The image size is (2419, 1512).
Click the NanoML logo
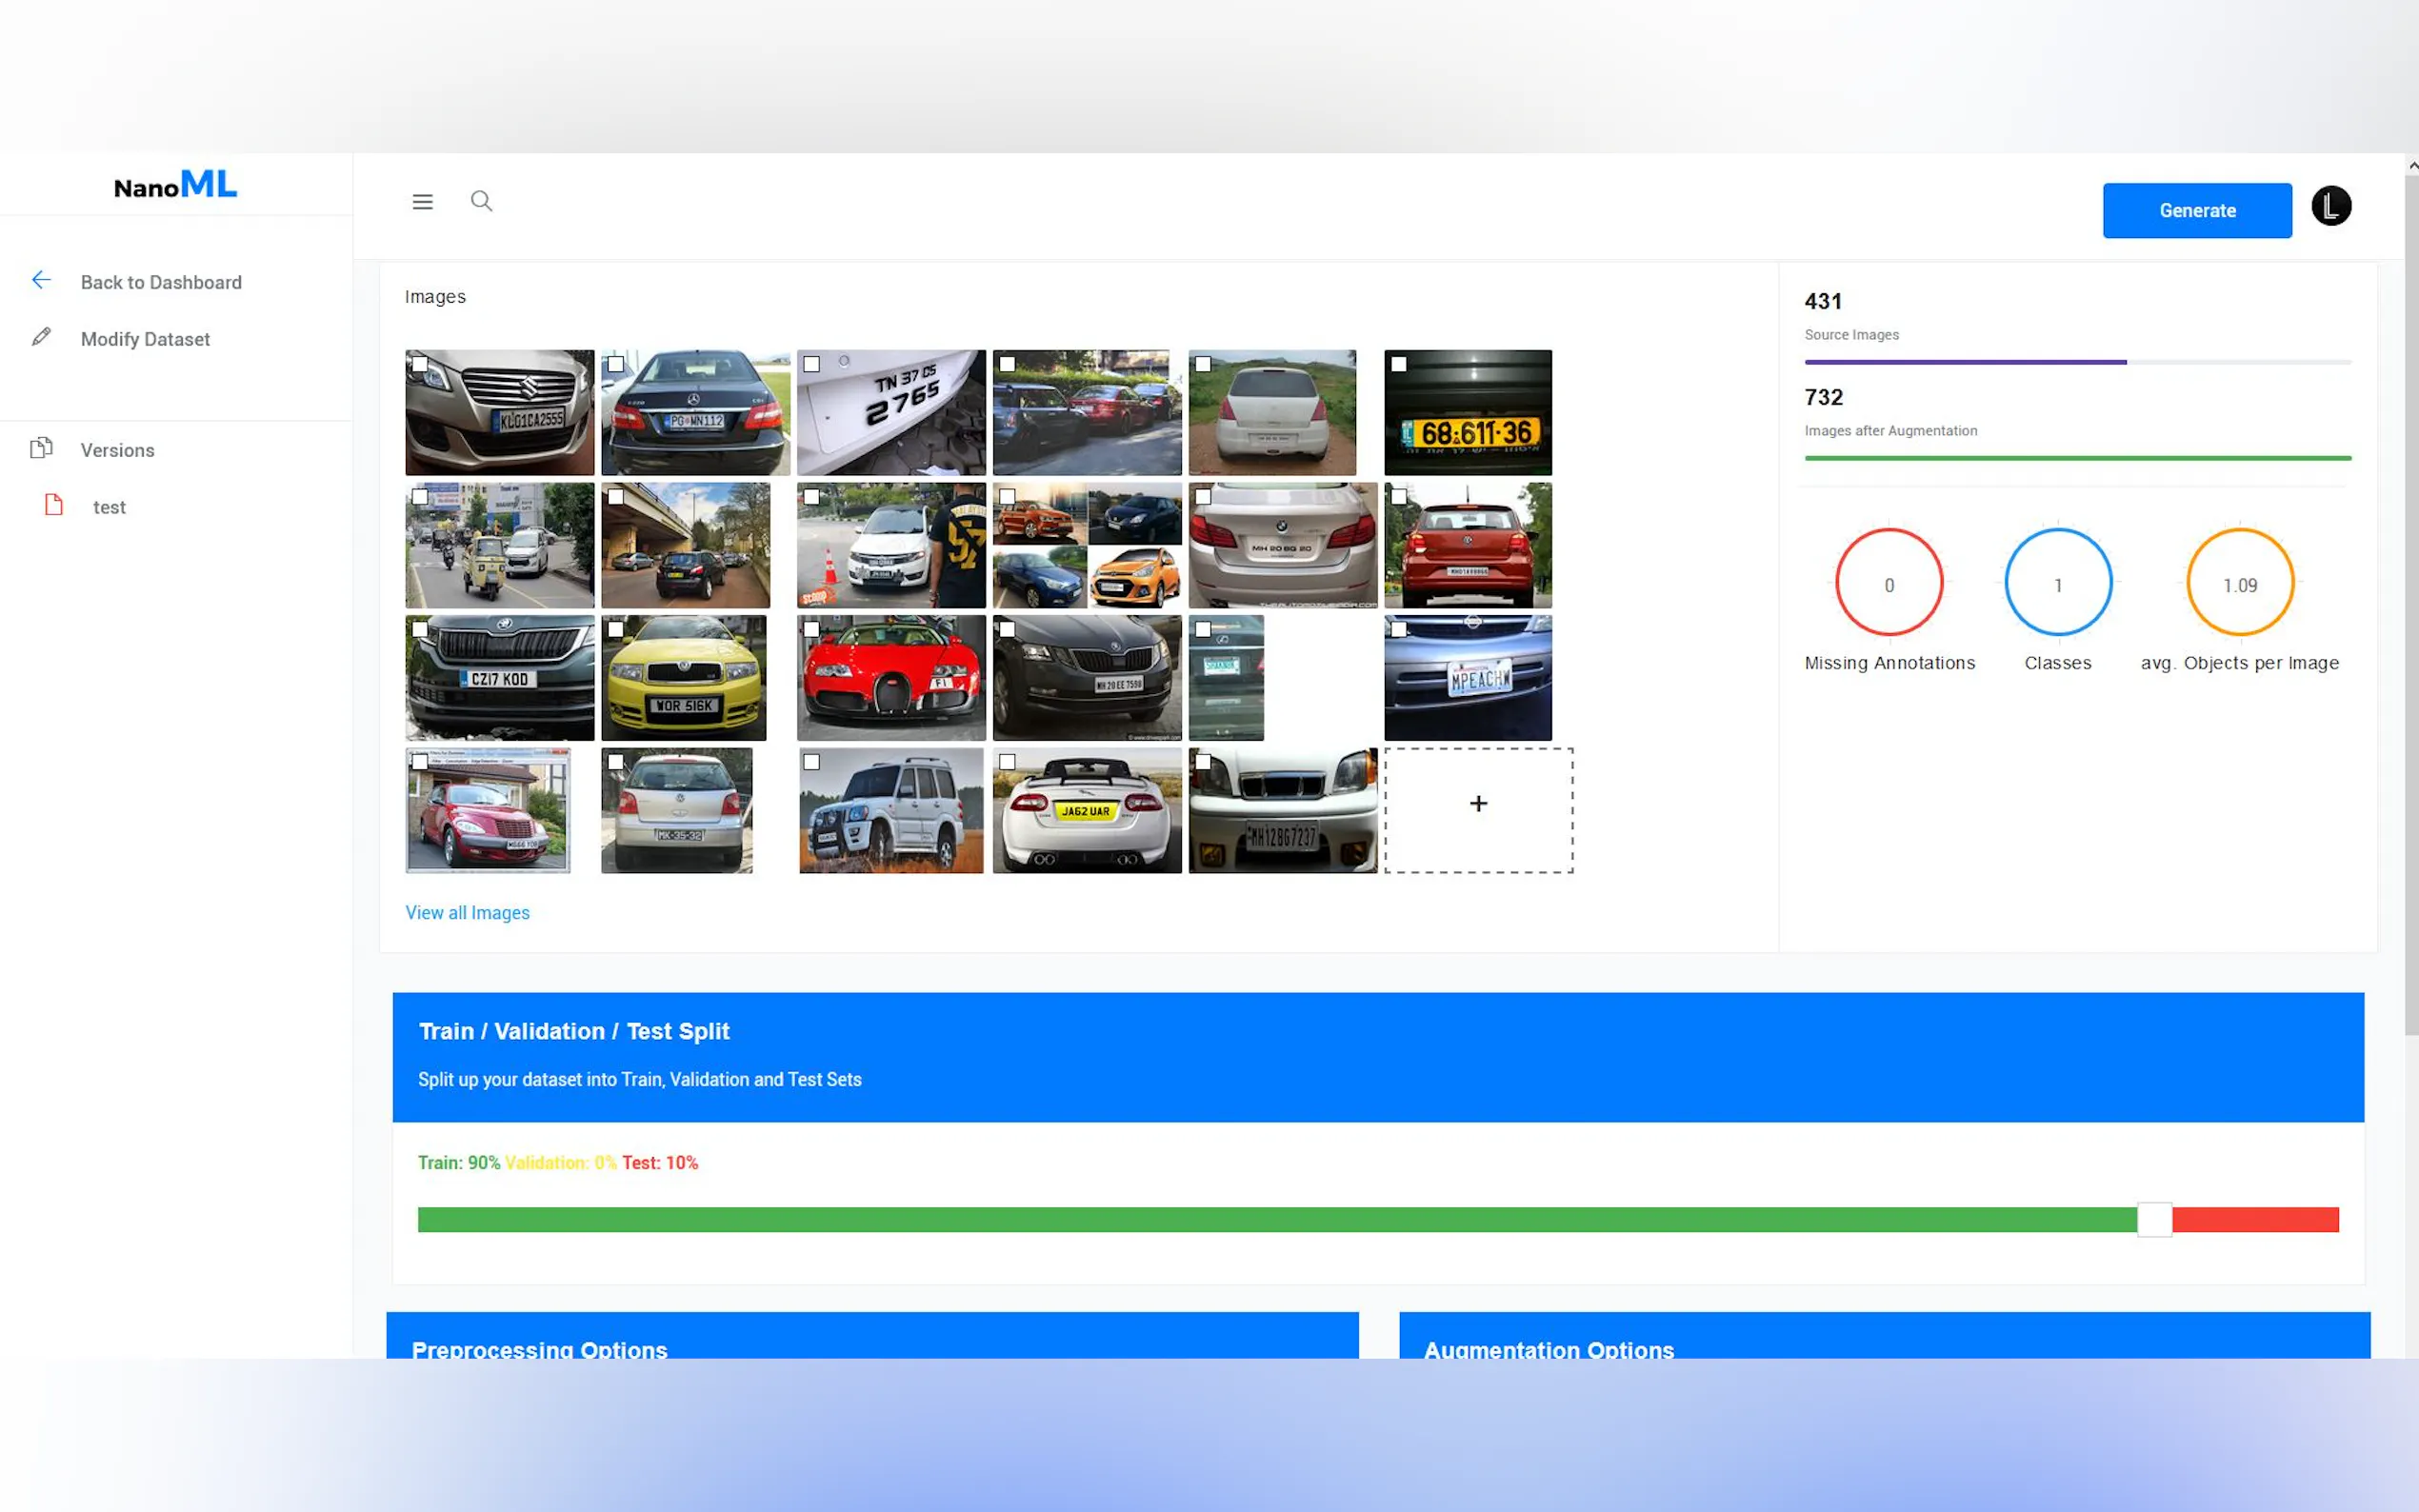tap(176, 185)
